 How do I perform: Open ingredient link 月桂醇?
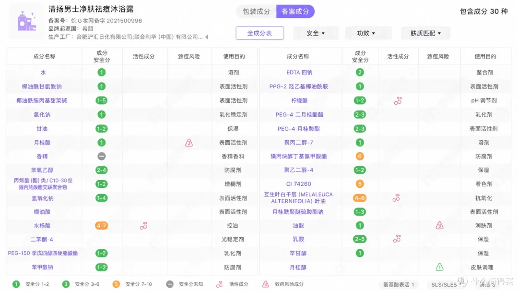(x=298, y=267)
